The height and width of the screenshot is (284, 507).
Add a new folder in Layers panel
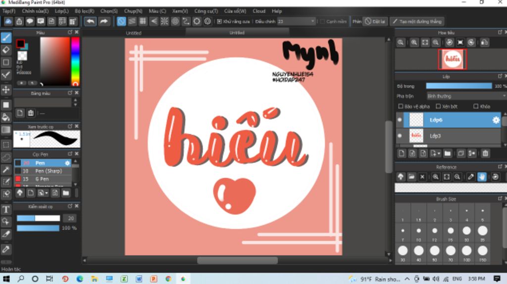(448, 153)
